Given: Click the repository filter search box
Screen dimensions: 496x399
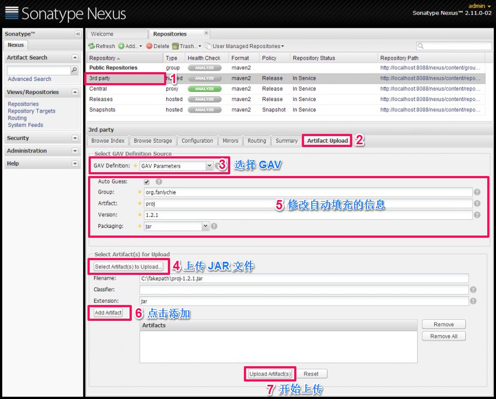Looking at the screenshot, I should click(x=454, y=46).
